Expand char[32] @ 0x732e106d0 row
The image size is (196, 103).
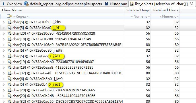(4, 45)
